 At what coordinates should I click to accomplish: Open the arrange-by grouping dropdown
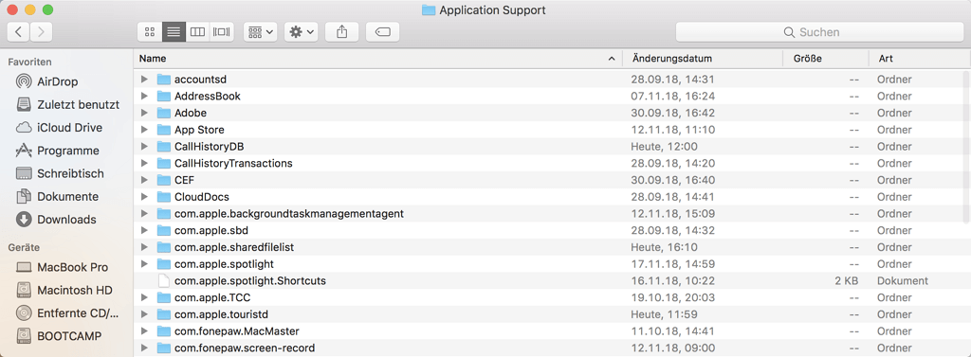tap(260, 32)
